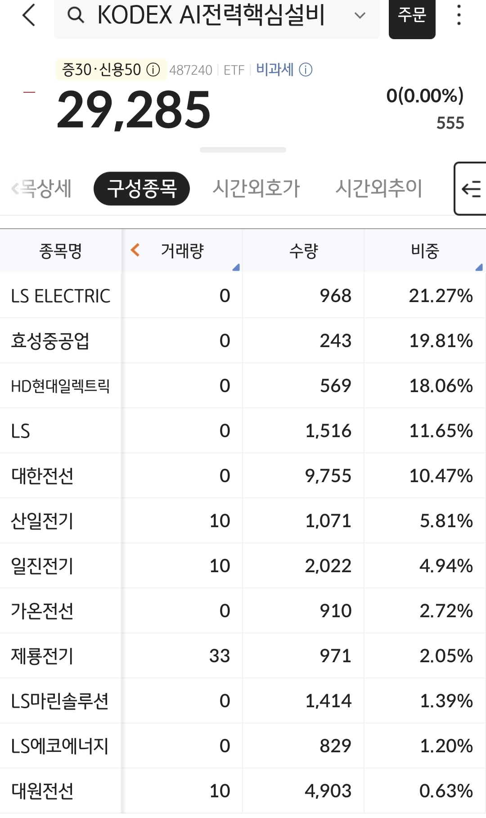Tap the KODEX AI전력핵심설비 search field
Image resolution: width=486 pixels, height=818 pixels.
[x=211, y=16]
